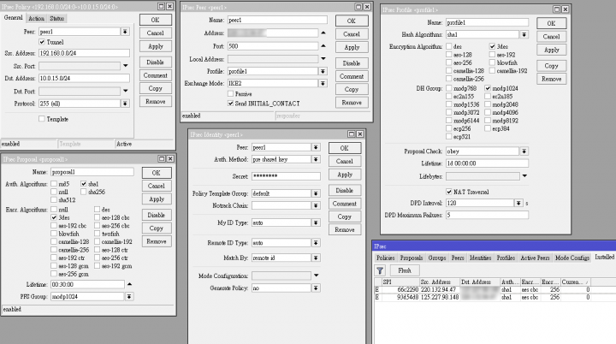Image resolution: width=616 pixels, height=344 pixels.
Task: Click Apply in IPsec Peer window
Action: tap(352, 47)
